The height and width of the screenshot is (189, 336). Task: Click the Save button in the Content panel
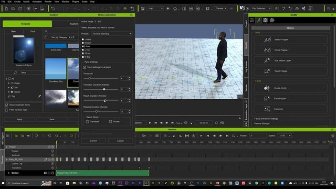pos(52,119)
